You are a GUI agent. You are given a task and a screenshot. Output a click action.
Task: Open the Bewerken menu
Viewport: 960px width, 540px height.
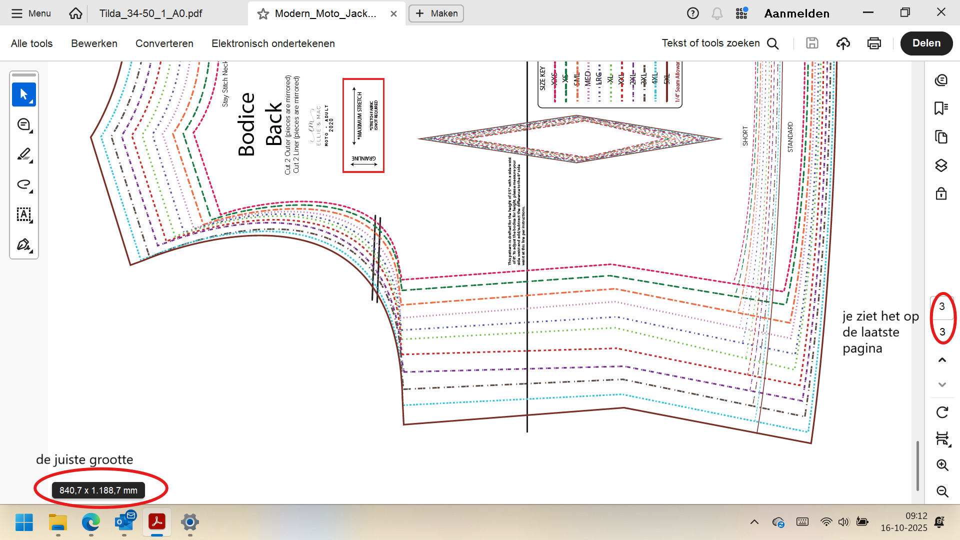coord(94,43)
